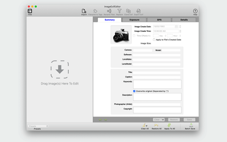227x142 pixels.
Task: Enable the Time Offset checkbox
Action: click(134, 36)
